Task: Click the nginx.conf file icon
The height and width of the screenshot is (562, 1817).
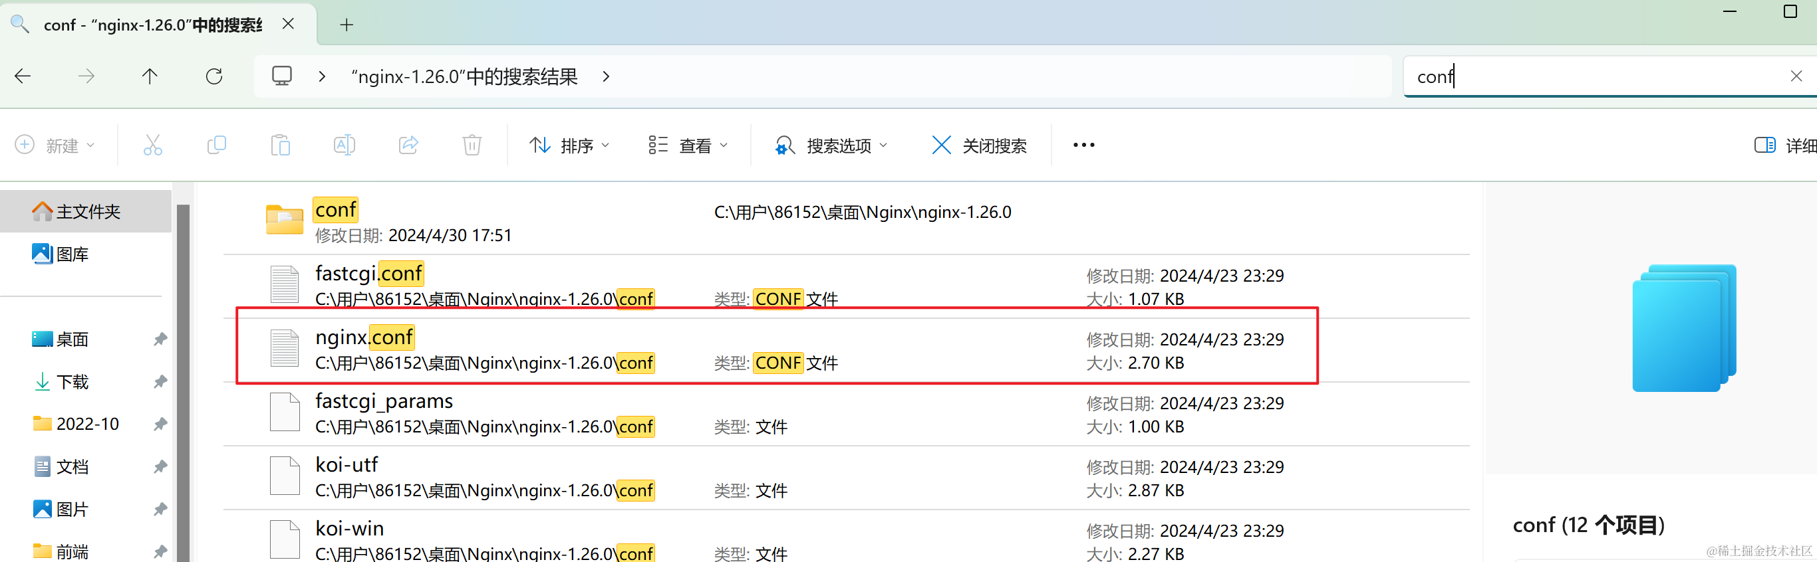Action: coord(285,348)
